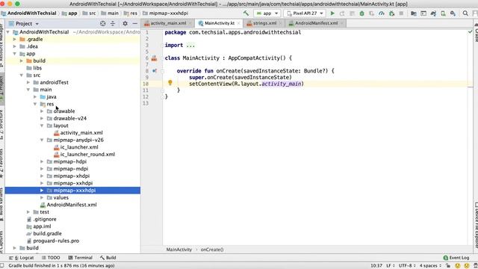This screenshot has width=478, height=269.
Task: Open the Project view selector dropdown
Action: [24, 23]
